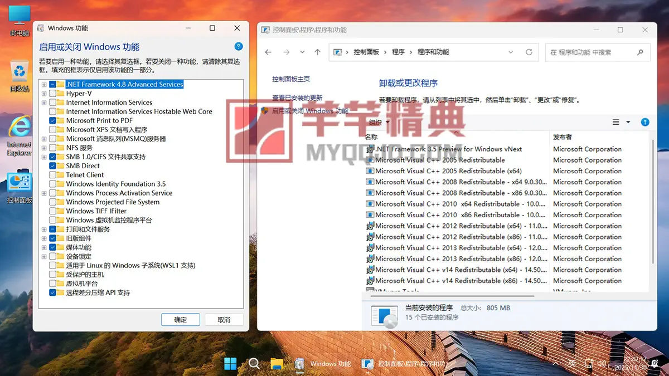Click the back arrow in Control Panel
The height and width of the screenshot is (376, 669).
click(268, 52)
